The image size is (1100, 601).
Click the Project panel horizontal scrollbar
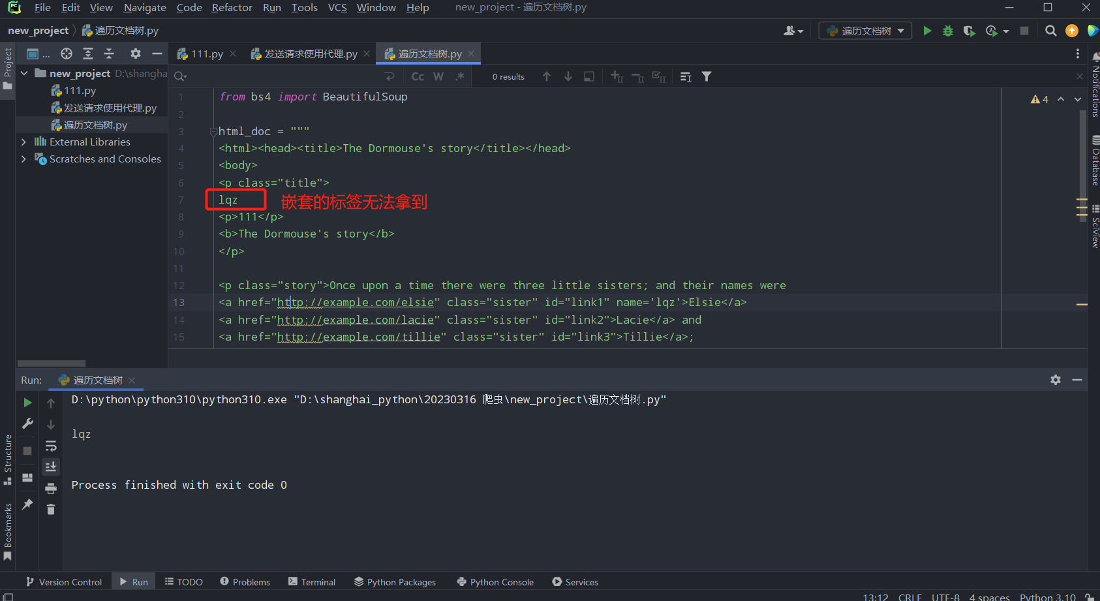pyautogui.click(x=52, y=363)
